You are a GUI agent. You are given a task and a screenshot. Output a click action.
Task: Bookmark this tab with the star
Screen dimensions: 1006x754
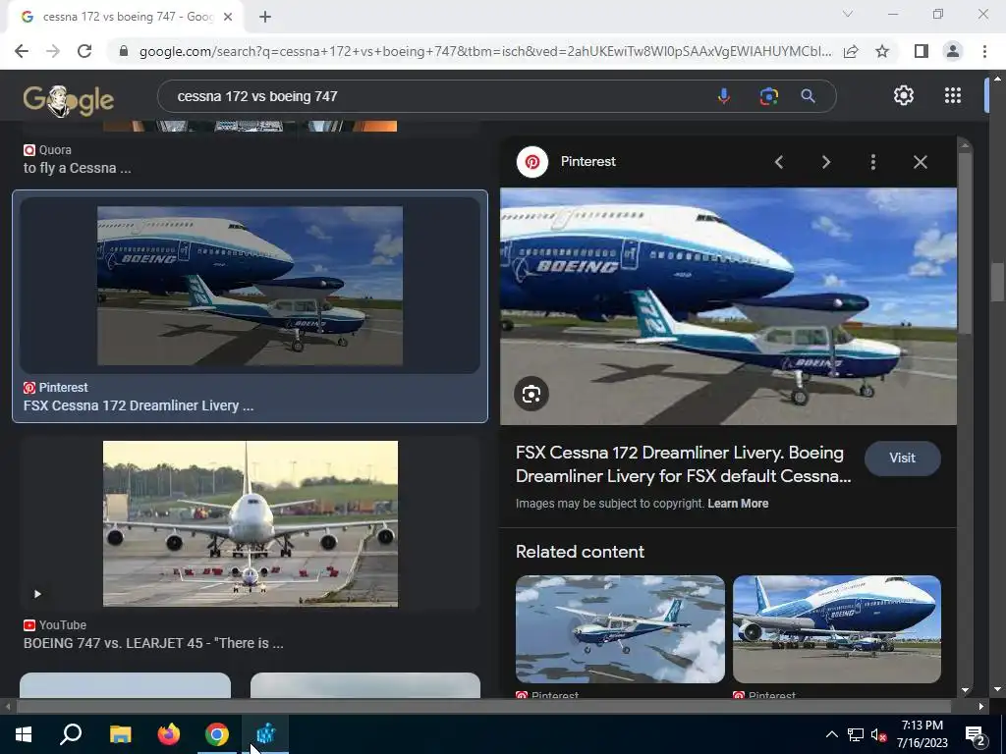[x=882, y=51]
